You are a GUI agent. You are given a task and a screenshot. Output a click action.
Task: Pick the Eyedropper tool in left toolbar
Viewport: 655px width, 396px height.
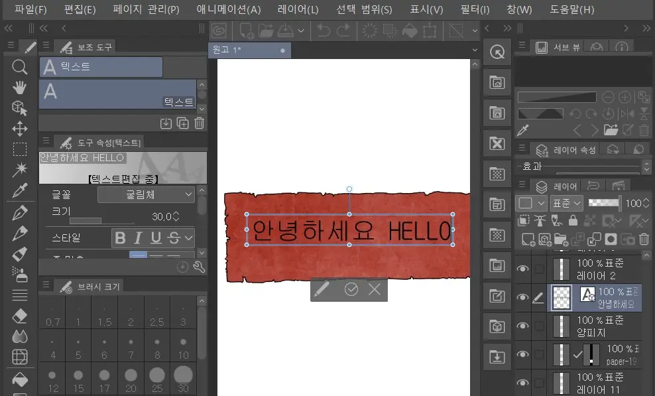click(x=20, y=191)
